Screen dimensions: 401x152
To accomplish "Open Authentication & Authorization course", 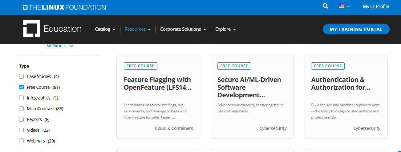I will 341,84.
